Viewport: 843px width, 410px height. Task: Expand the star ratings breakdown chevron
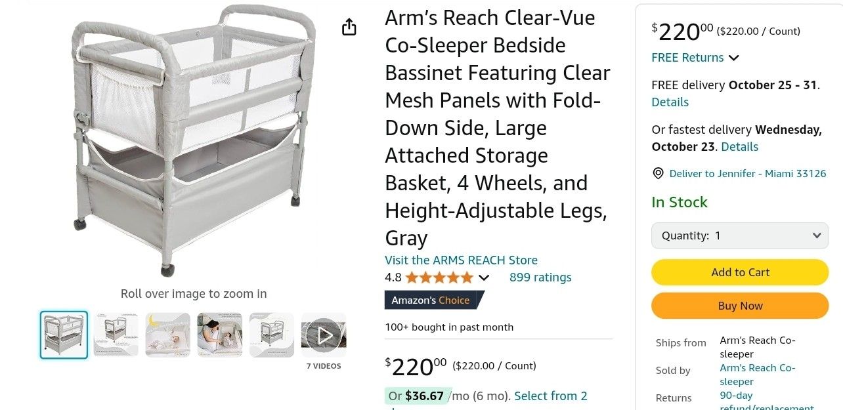484,277
